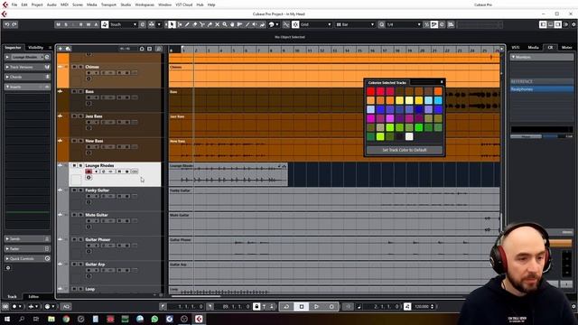
Task: Click the Play transport button
Action: click(x=316, y=307)
